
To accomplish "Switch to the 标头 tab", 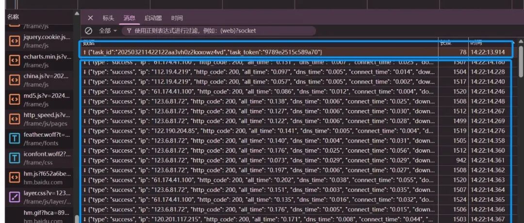I will coord(108,18).
